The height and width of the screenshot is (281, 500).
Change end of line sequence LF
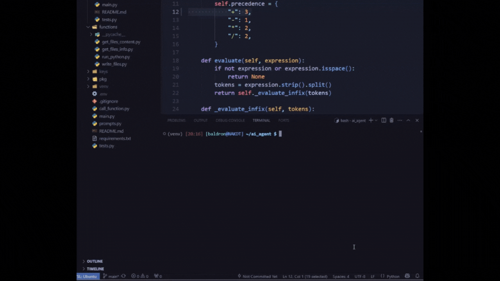tap(373, 276)
